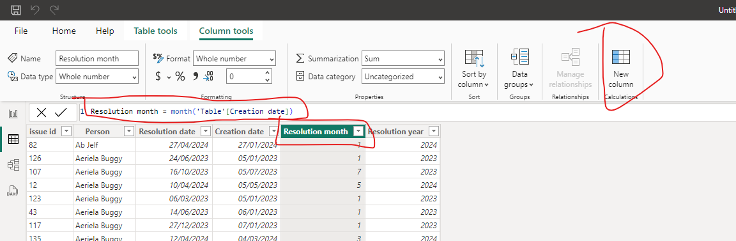Switch to the Table tools tab
The image size is (736, 241).
click(155, 31)
